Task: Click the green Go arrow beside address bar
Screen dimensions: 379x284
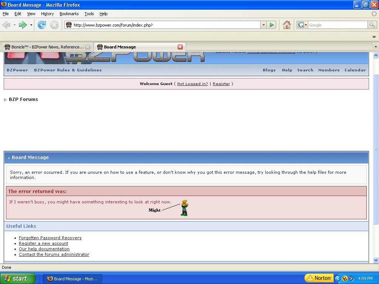Action: 272,25
